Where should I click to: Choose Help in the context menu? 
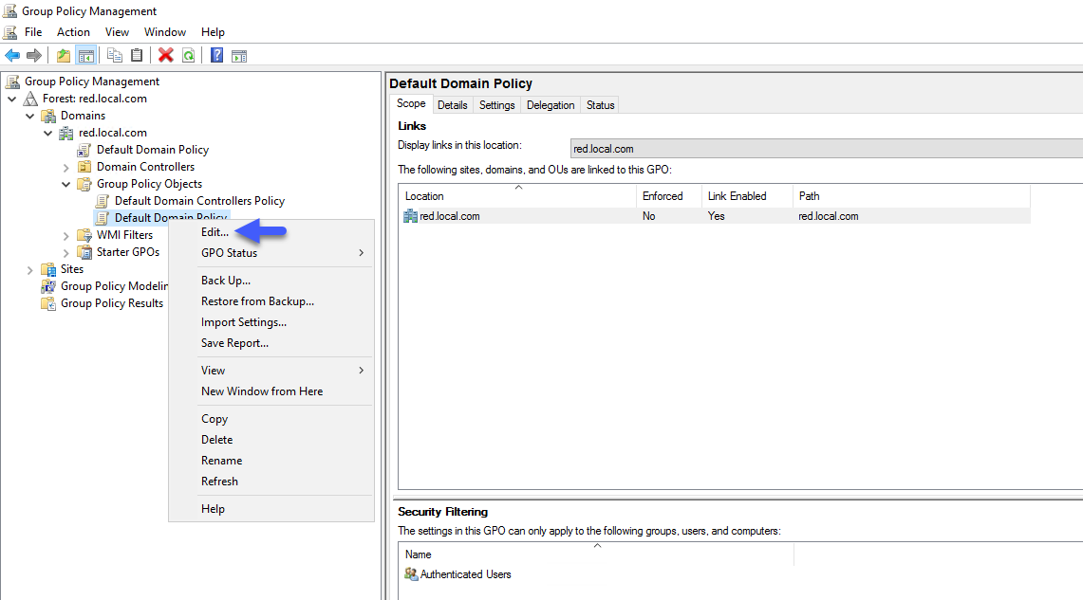271,509
